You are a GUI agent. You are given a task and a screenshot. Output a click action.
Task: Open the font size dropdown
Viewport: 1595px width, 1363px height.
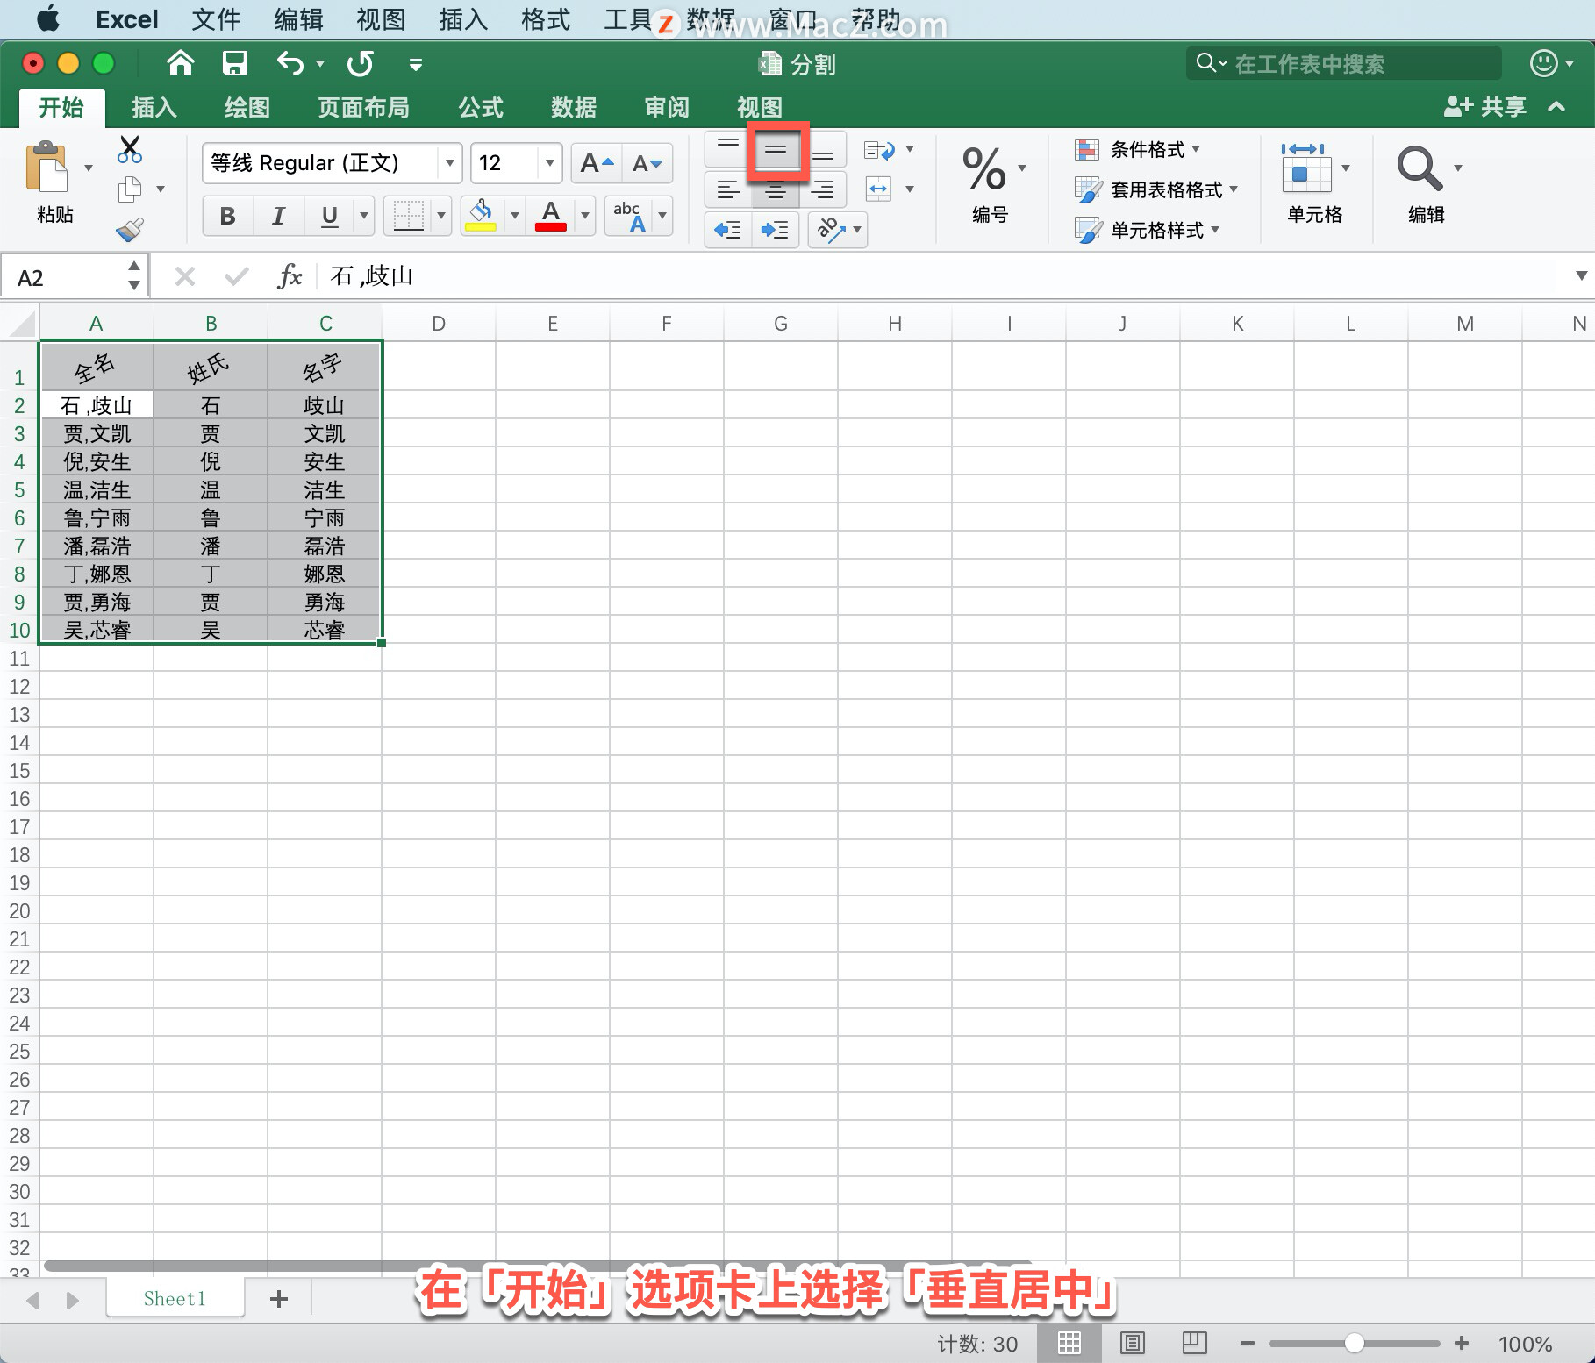tap(549, 163)
